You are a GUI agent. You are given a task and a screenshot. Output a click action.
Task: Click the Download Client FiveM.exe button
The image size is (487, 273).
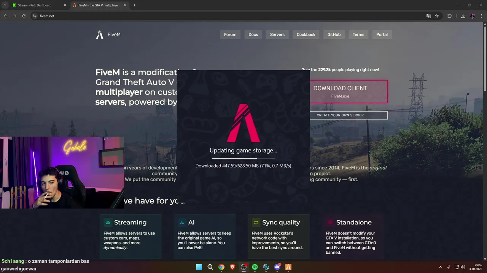coord(349,91)
